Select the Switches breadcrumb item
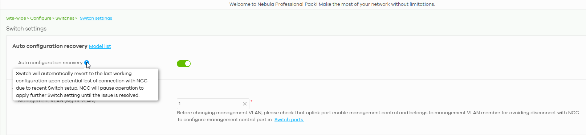Screen dimensions: 586x135 coord(65,18)
